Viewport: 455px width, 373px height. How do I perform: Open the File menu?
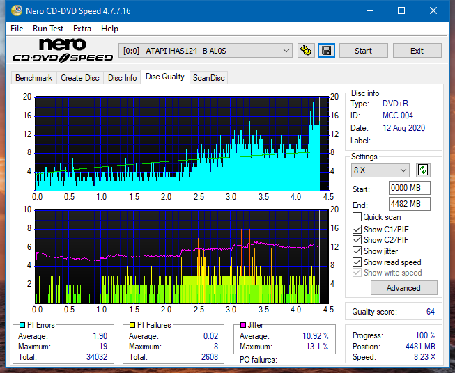(x=17, y=29)
